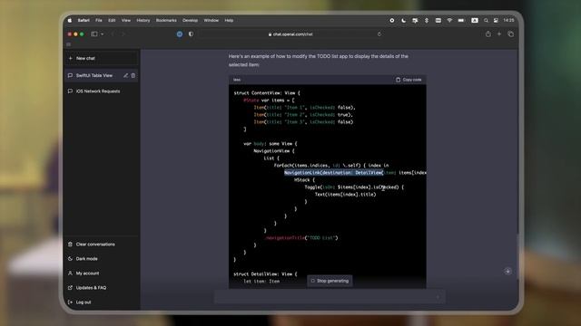Click the Do Not Disturb moon icon
Image resolution: width=581 pixels, height=326 pixels.
(403, 20)
